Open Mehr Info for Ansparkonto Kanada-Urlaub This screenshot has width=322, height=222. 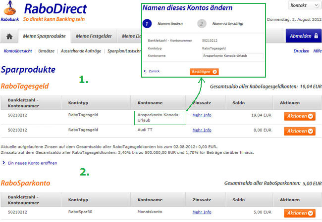point(202,115)
